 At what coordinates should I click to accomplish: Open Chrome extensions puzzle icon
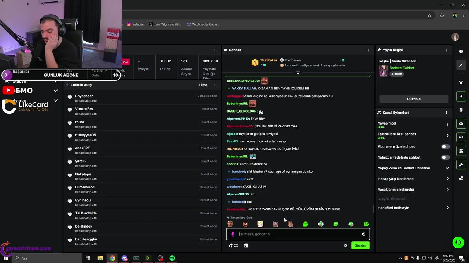tap(442, 15)
